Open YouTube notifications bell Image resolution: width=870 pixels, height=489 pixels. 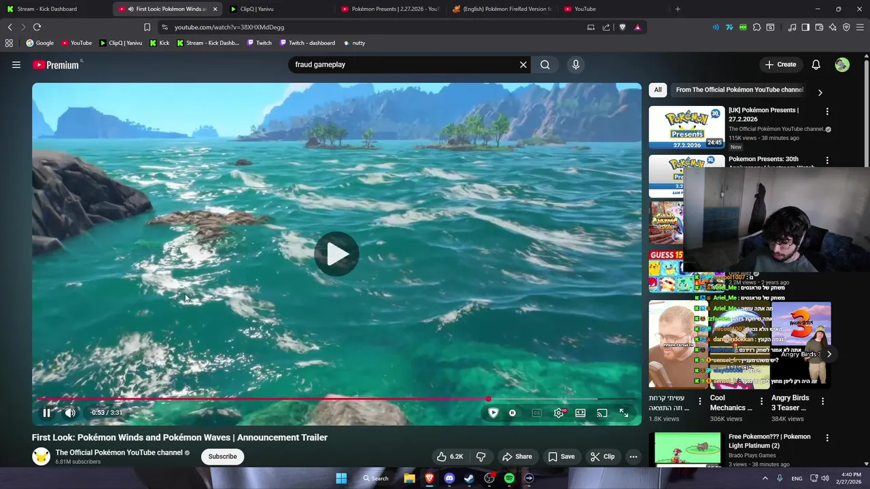point(816,65)
